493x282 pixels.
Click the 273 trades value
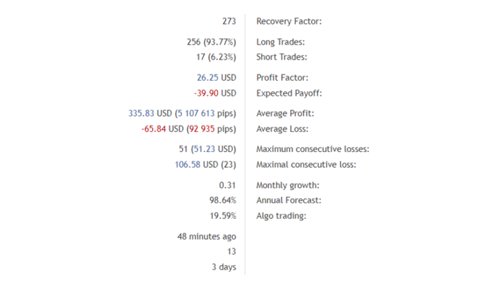point(229,22)
